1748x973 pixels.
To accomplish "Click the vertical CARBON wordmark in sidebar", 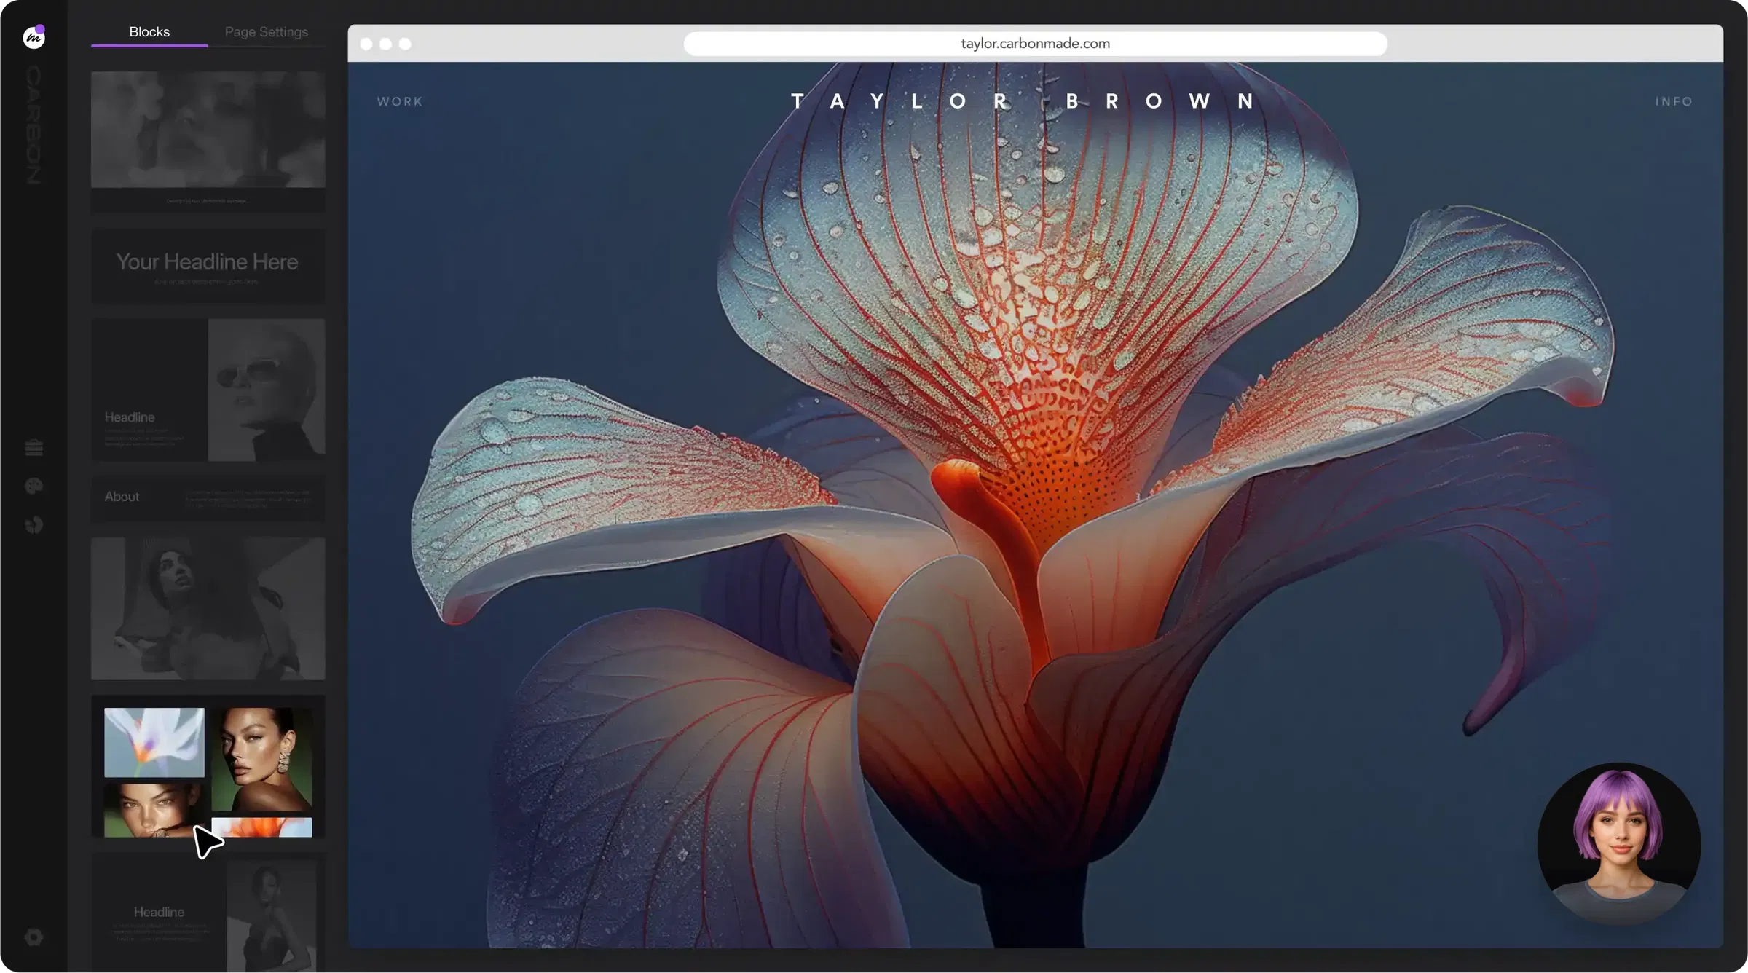I will click(34, 124).
